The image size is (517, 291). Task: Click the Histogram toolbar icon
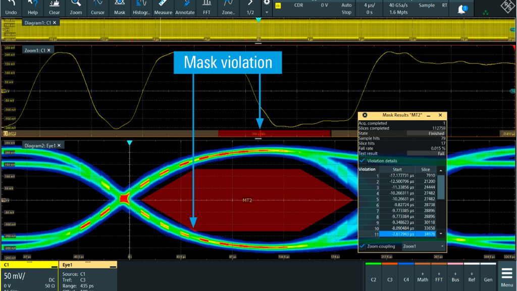[141, 8]
